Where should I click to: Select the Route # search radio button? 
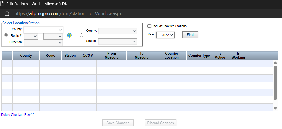(6, 35)
